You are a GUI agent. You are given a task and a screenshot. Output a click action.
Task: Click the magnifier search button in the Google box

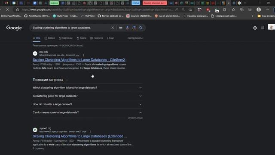(141, 28)
